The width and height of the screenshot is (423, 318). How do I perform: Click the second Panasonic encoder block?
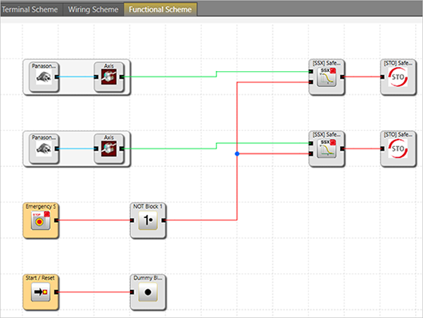44,149
